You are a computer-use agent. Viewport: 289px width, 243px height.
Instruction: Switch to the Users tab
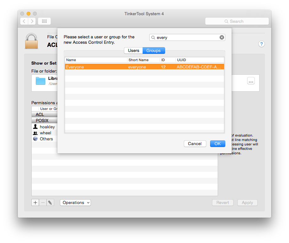point(133,51)
